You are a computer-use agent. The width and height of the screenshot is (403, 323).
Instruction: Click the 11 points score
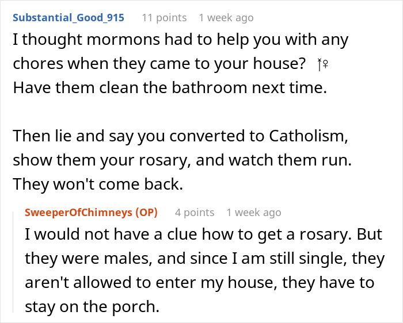pos(164,18)
